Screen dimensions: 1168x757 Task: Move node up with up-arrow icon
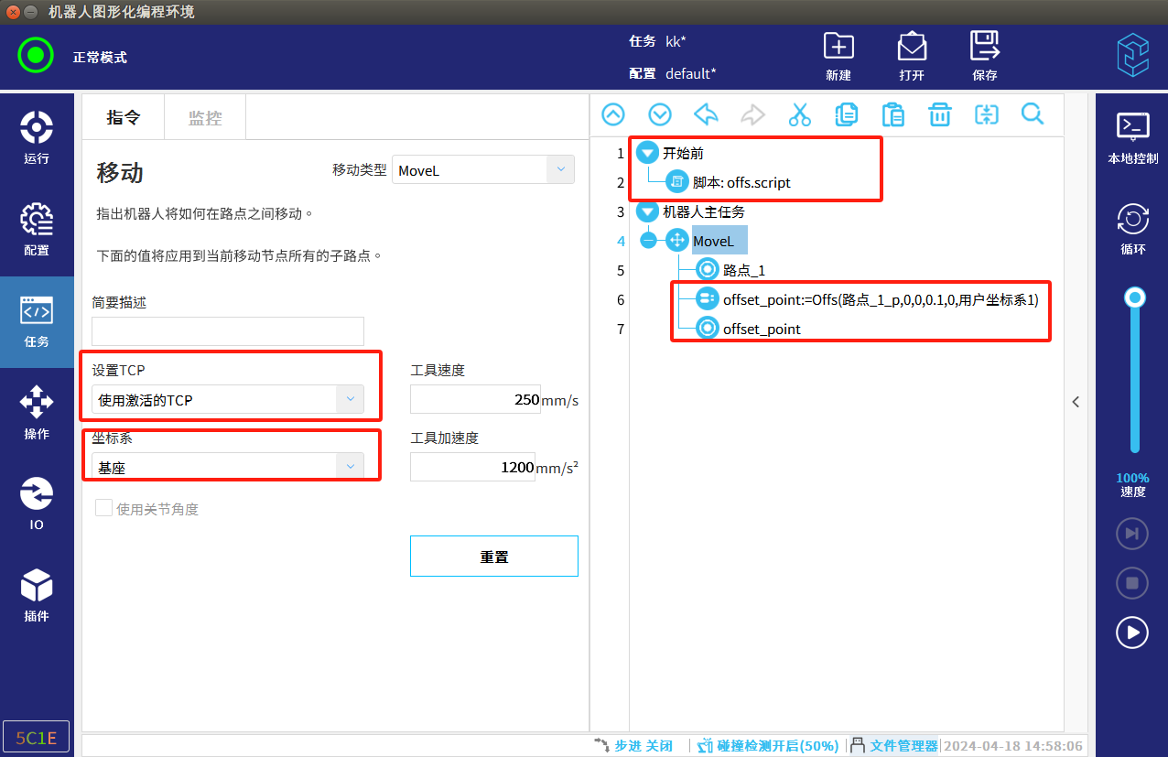pyautogui.click(x=612, y=114)
